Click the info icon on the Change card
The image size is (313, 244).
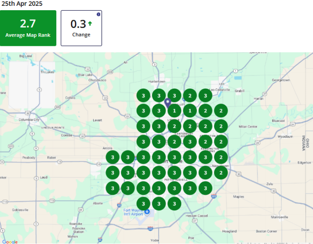pyautogui.click(x=98, y=14)
